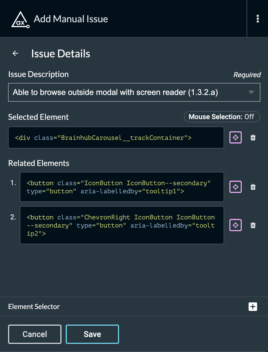Viewport: 268px width, 352px height.
Task: Save the manual issue
Action: 92,334
